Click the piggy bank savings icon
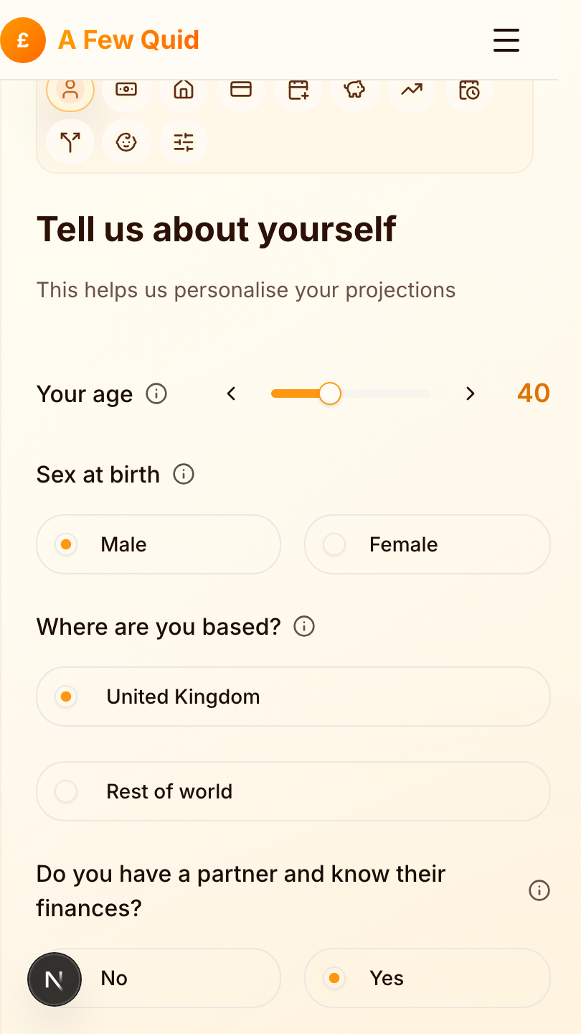 click(x=354, y=91)
